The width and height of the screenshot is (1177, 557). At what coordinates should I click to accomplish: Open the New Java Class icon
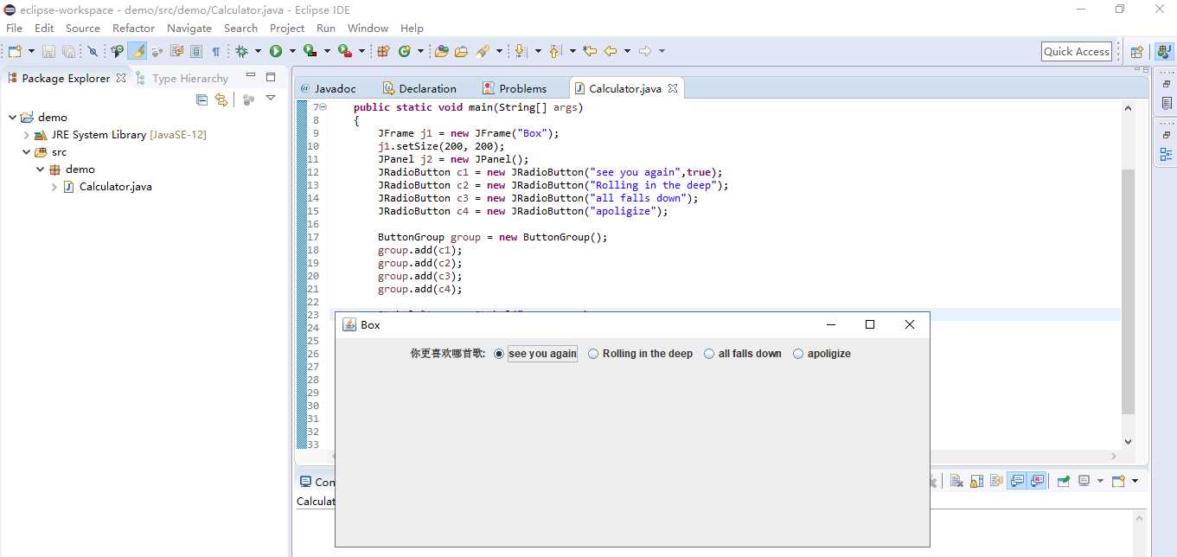coord(404,51)
